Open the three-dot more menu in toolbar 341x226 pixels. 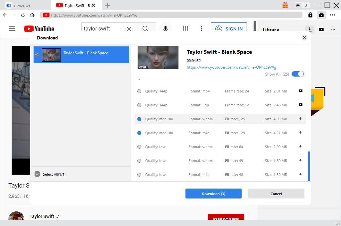(332, 15)
